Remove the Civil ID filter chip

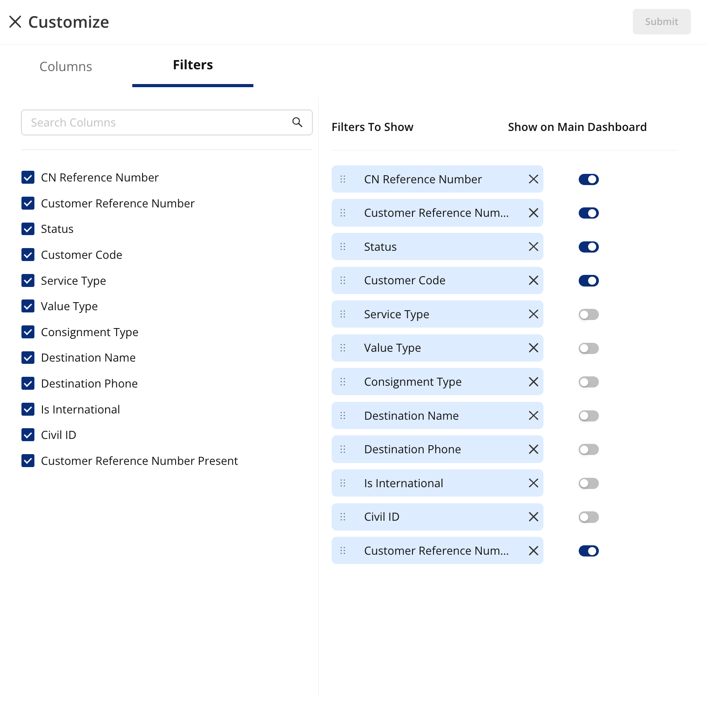pos(533,517)
